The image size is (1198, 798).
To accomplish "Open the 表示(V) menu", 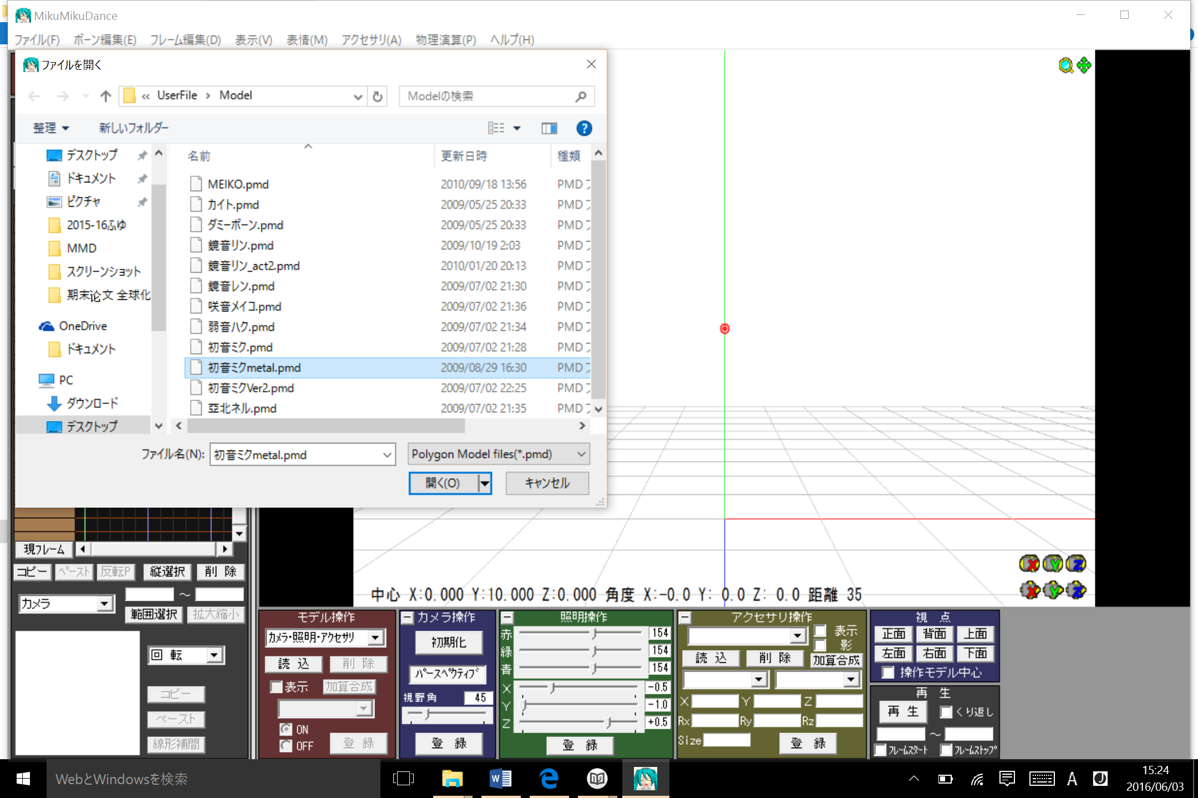I will pos(253,40).
